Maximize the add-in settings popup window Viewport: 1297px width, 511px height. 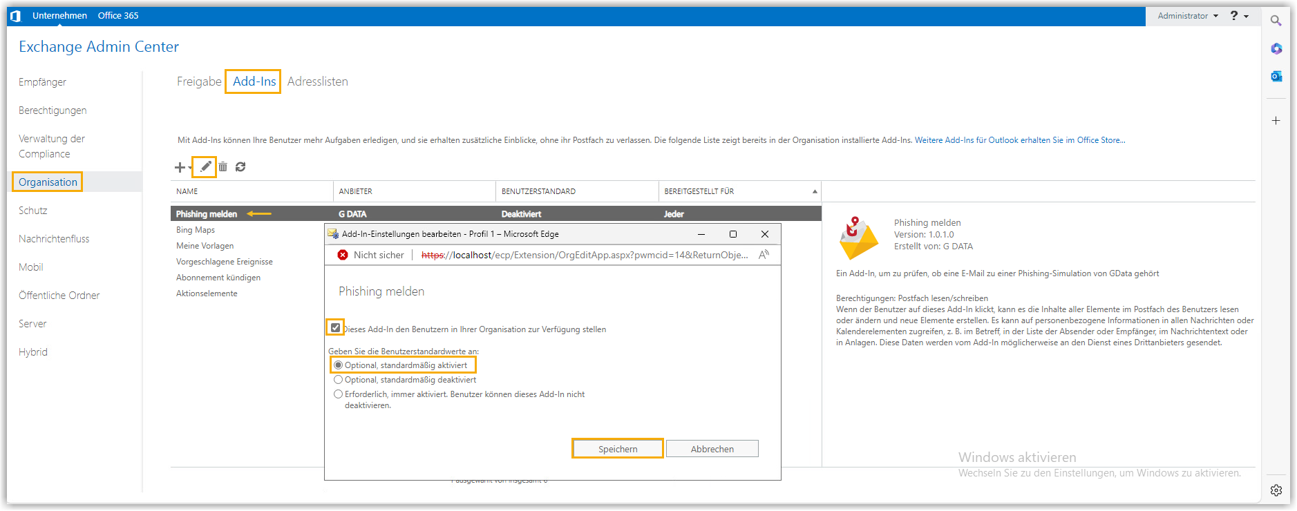[x=733, y=234]
